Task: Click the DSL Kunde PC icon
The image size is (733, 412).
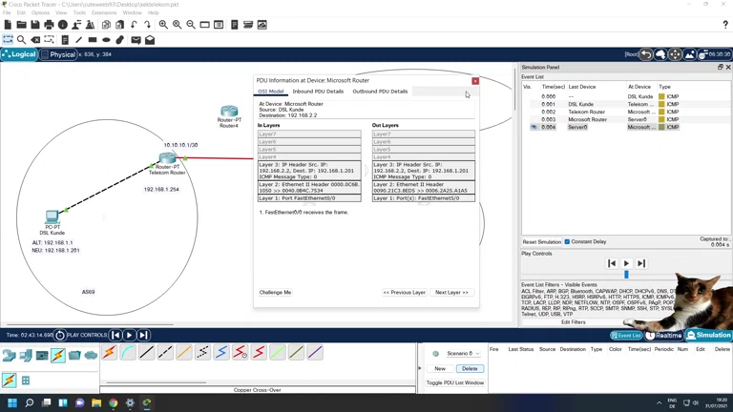Action: (x=52, y=218)
